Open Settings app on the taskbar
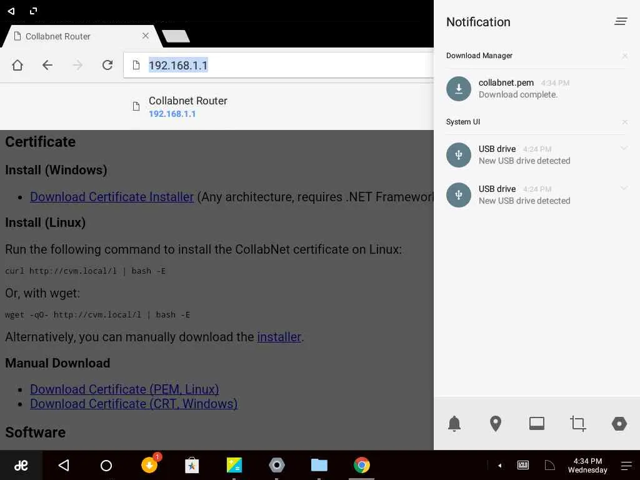 point(277,465)
